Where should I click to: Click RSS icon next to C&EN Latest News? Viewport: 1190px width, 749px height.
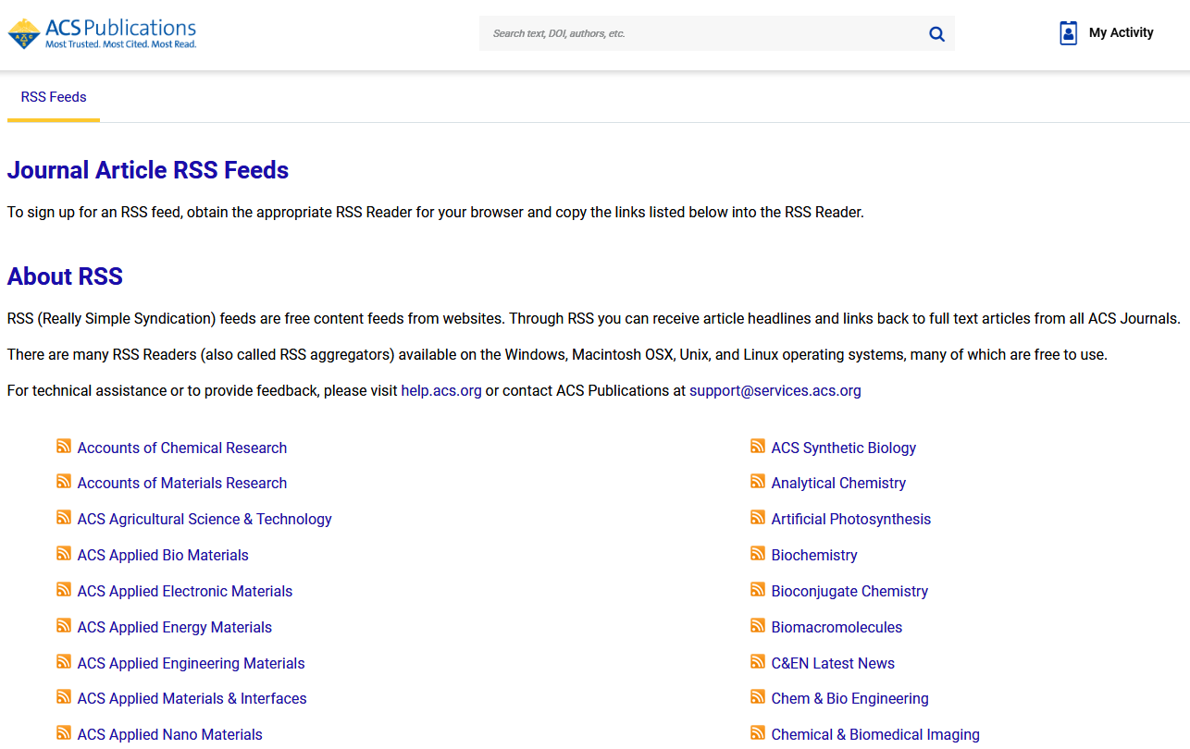(x=758, y=662)
